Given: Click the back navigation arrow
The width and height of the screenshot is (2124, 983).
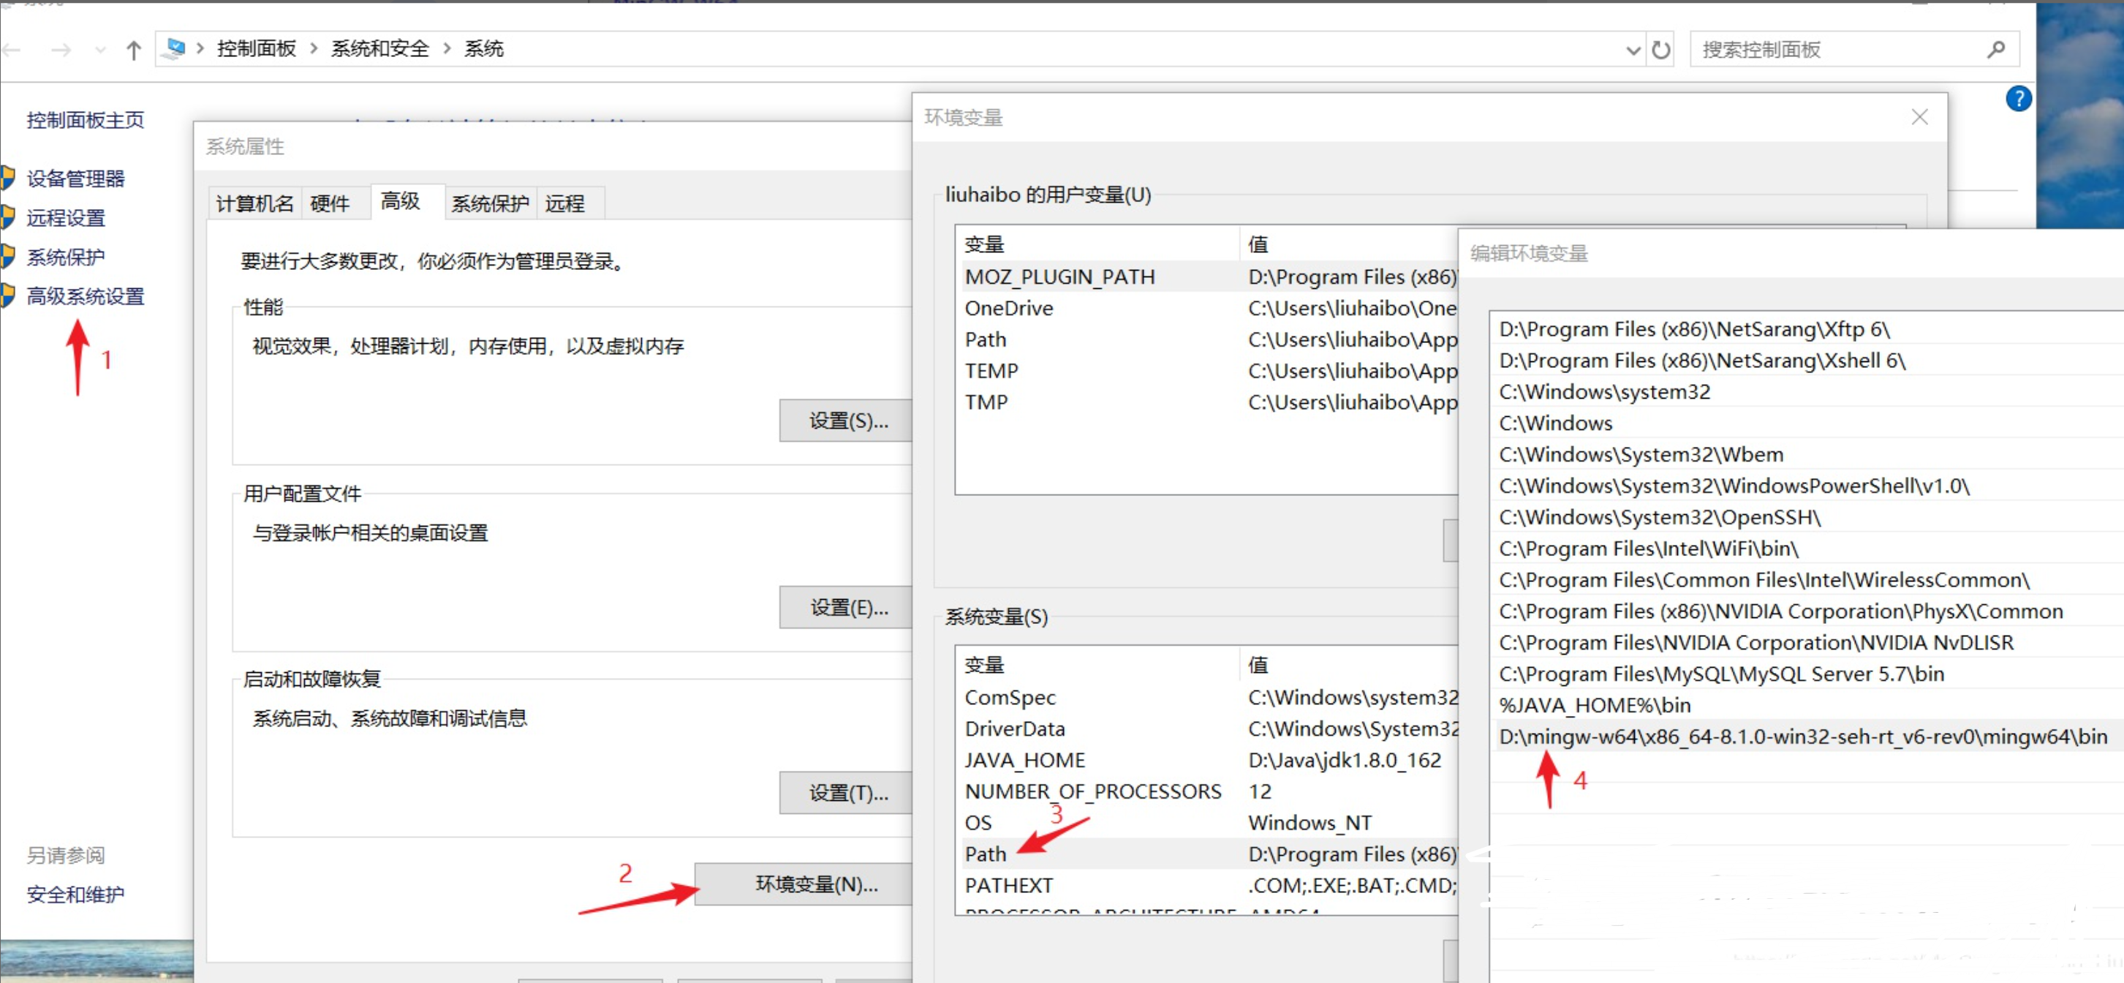Looking at the screenshot, I should (12, 50).
